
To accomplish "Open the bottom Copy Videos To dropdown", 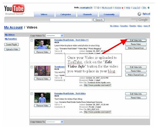I will coord(55,122).
